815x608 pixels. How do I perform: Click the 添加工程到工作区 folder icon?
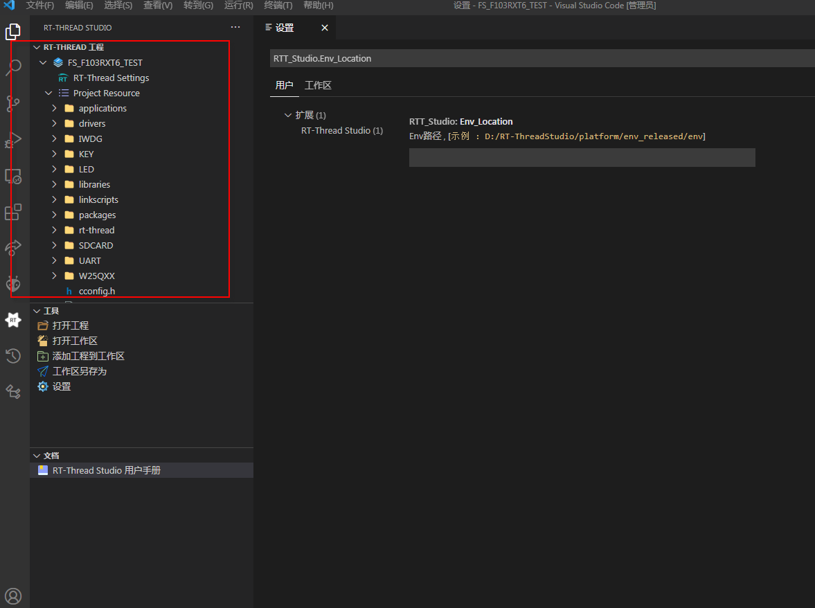click(x=42, y=355)
